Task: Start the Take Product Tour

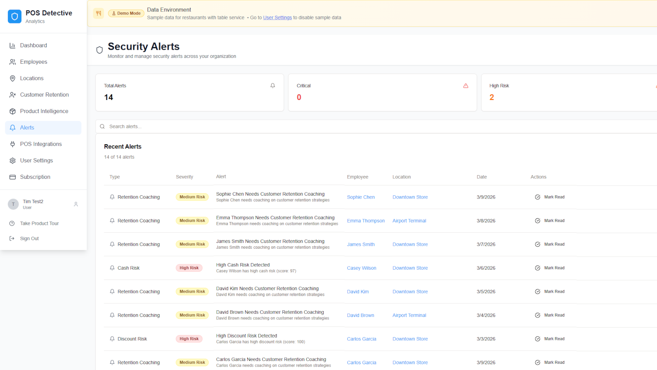Action: pos(39,223)
